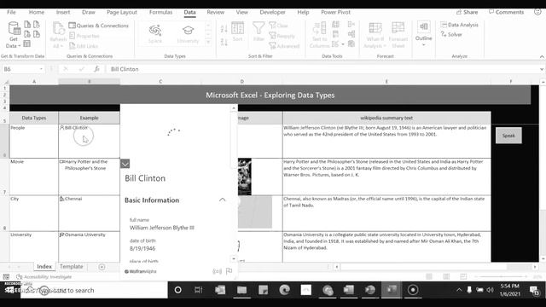Switch to the Developer ribbon tab
Screen dimensions: 546x307
[272, 12]
